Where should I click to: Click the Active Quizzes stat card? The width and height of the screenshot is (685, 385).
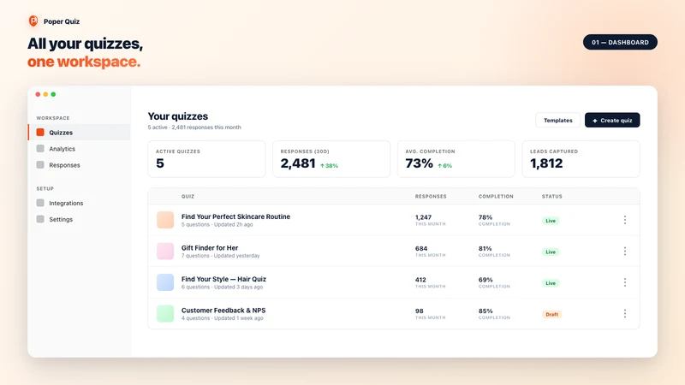(206, 159)
